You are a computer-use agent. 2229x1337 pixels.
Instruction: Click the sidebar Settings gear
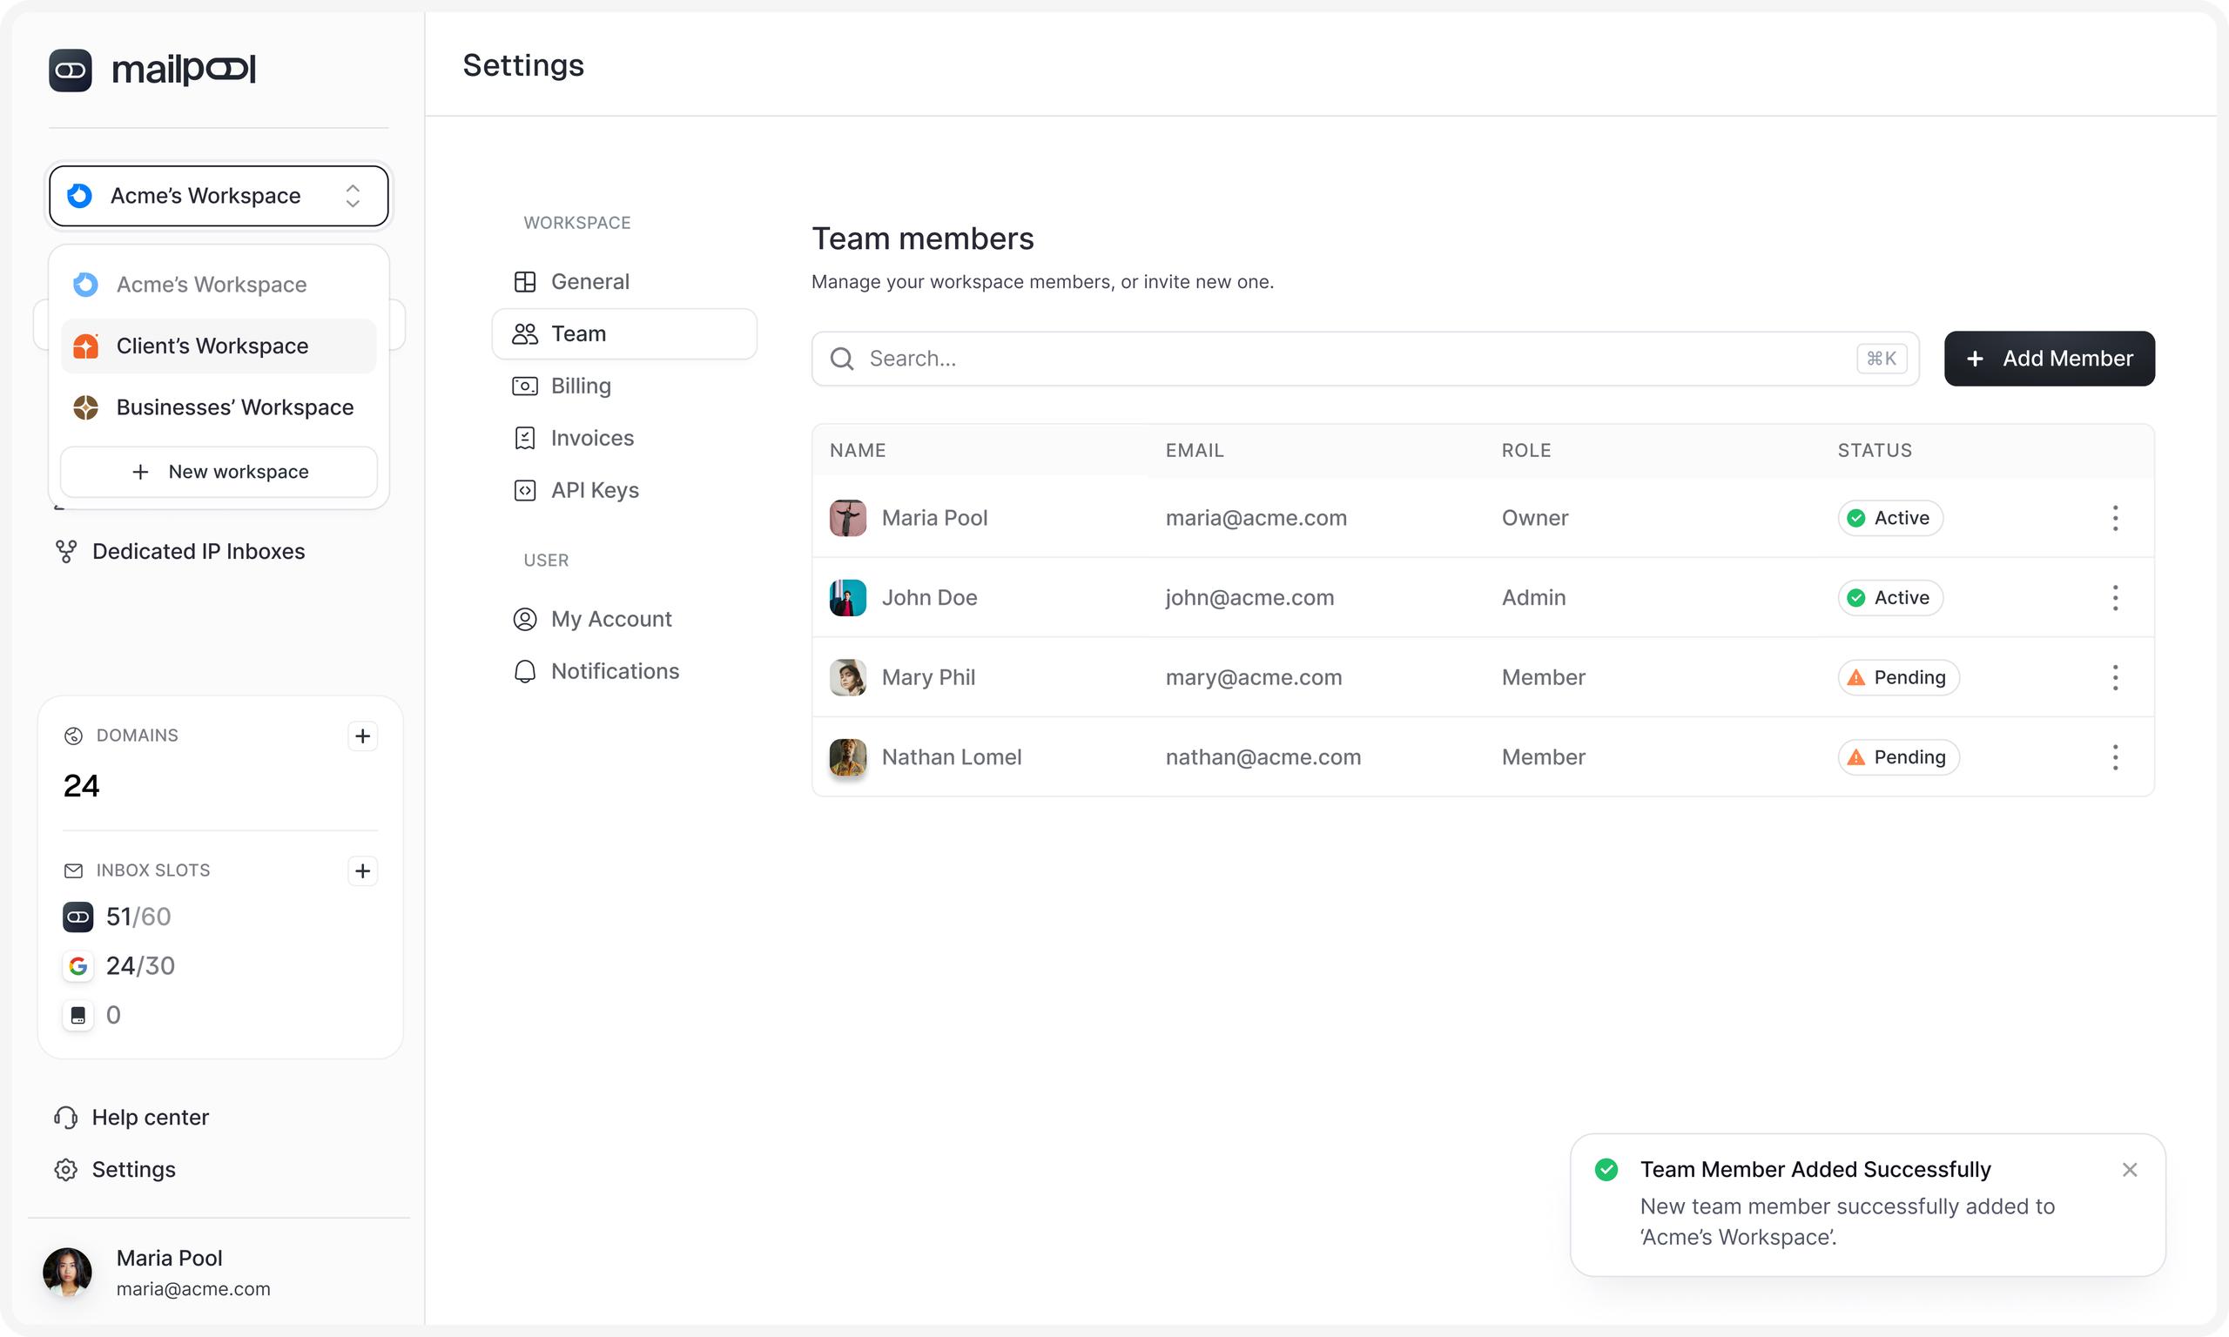point(66,1169)
